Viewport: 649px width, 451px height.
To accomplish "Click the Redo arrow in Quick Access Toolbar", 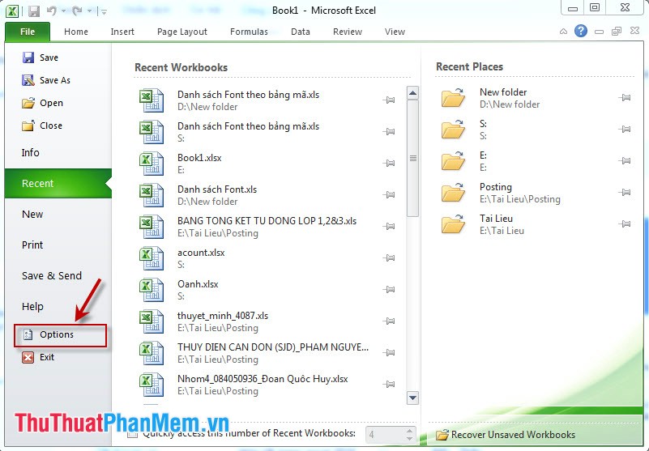I will 78,11.
